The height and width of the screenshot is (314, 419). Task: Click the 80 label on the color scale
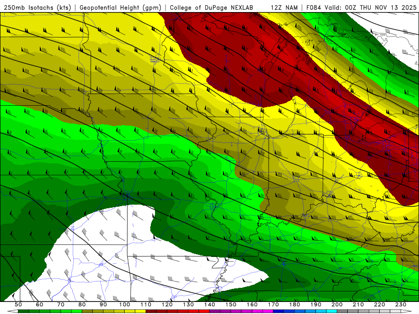click(x=82, y=305)
